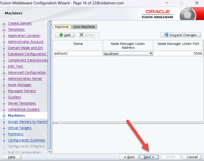The image size is (204, 161).
Task: Select the Machine tab
Action: [x=62, y=27]
